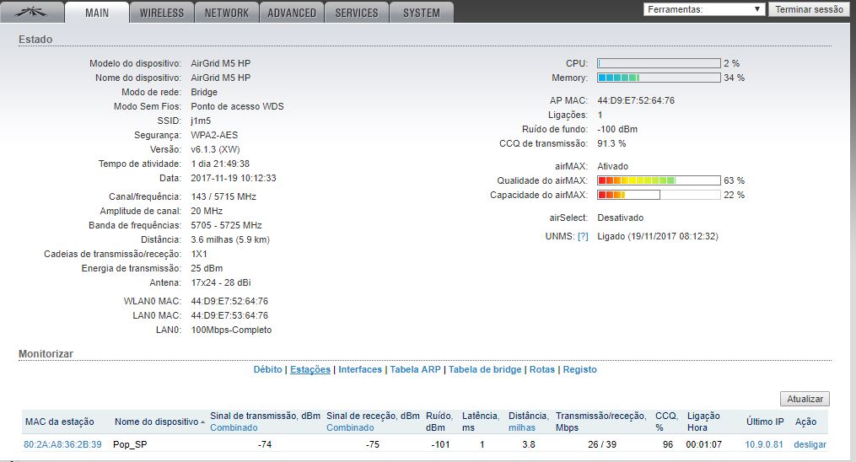Switch distance units via milhas link

pyautogui.click(x=522, y=427)
